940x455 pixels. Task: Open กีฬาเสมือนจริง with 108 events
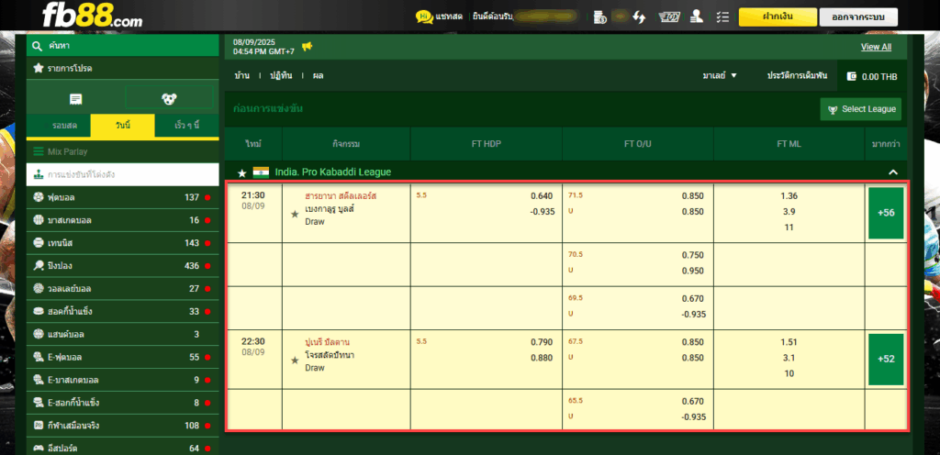click(122, 426)
